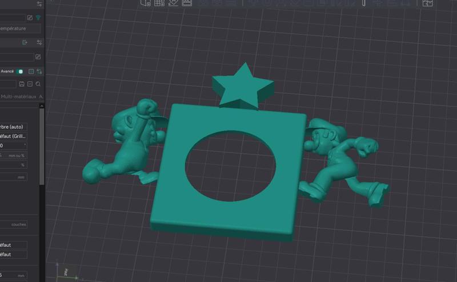Click the 'couches' input field
The height and width of the screenshot is (282, 457).
coord(13,224)
